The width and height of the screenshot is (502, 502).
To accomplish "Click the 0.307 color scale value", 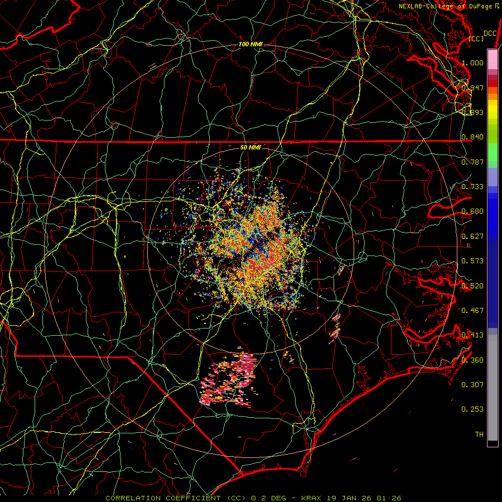I will 472,385.
